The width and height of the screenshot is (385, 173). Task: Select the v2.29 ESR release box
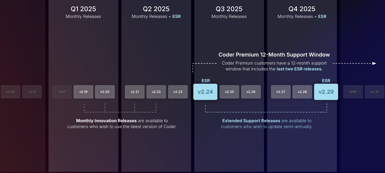(x=326, y=92)
